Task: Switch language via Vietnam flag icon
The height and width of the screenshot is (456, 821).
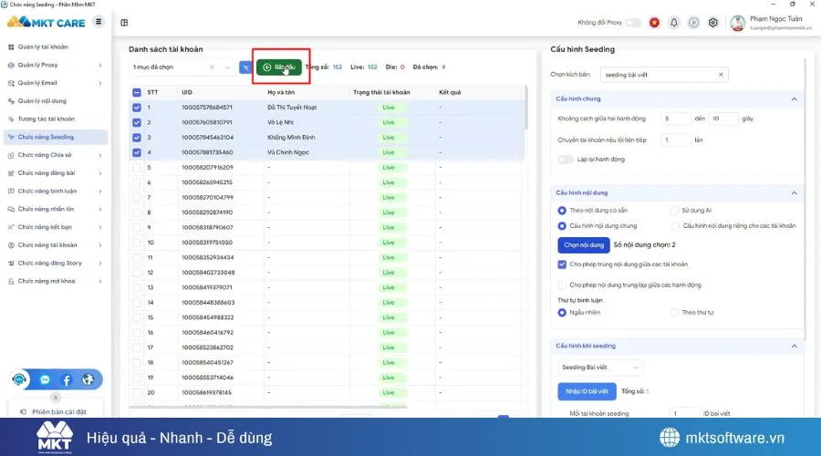Action: (654, 23)
